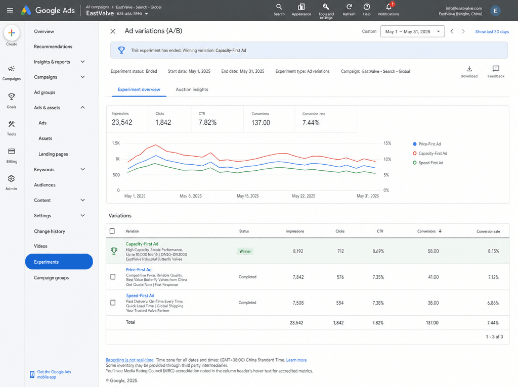
Task: Toggle Price-First Ad legend series
Action: click(427, 144)
